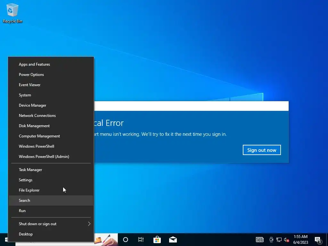The width and height of the screenshot is (328, 246).
Task: Open the Run dialog entry
Action: click(x=51, y=211)
